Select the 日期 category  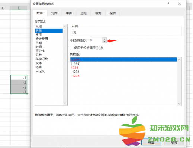(49, 43)
